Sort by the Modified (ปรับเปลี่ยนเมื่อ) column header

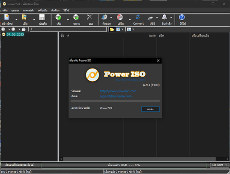click(x=210, y=35)
